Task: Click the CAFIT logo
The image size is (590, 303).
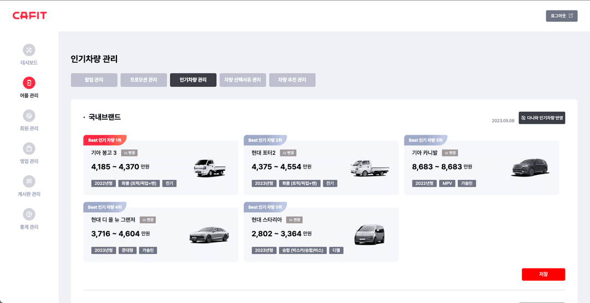Action: 29,15
